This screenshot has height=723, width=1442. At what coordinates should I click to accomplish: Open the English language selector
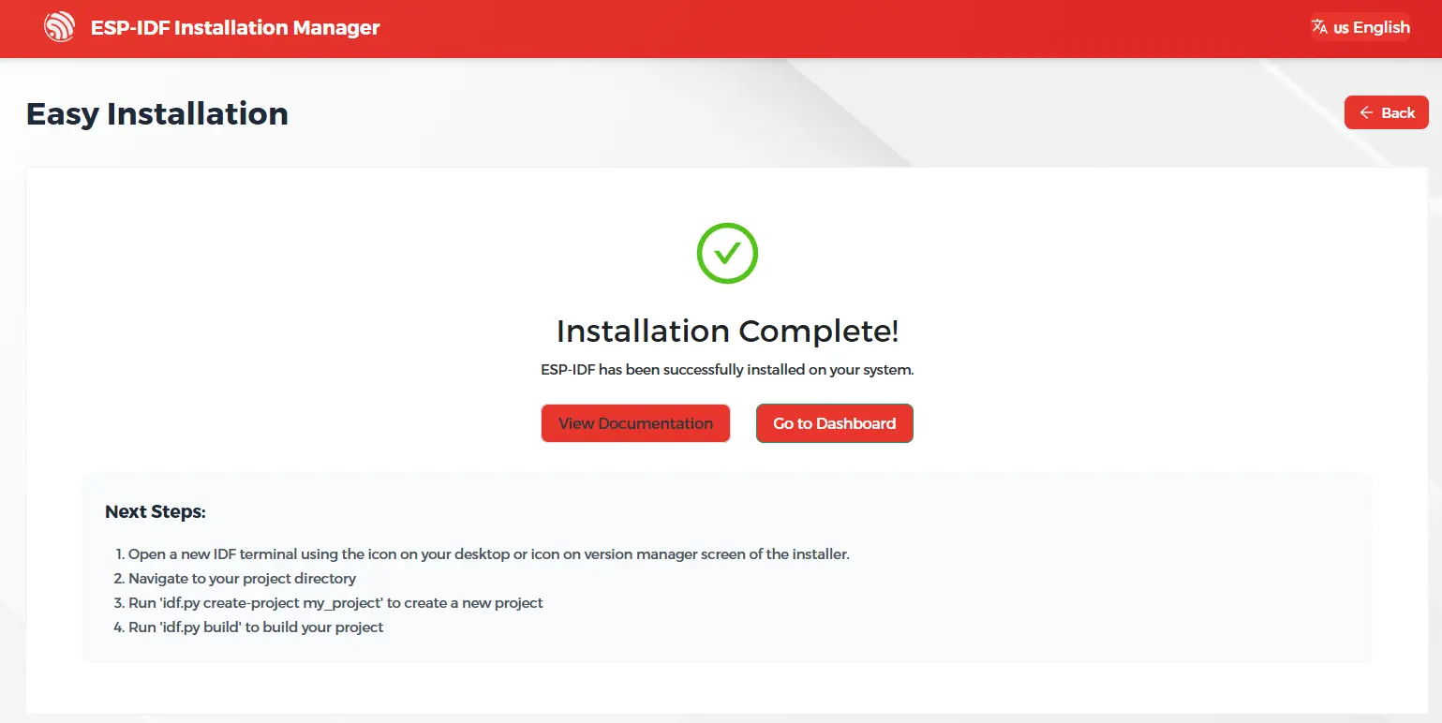1360,27
